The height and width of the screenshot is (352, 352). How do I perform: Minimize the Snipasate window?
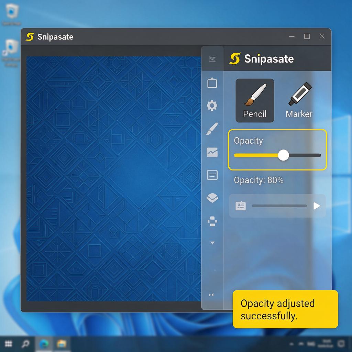(x=292, y=36)
